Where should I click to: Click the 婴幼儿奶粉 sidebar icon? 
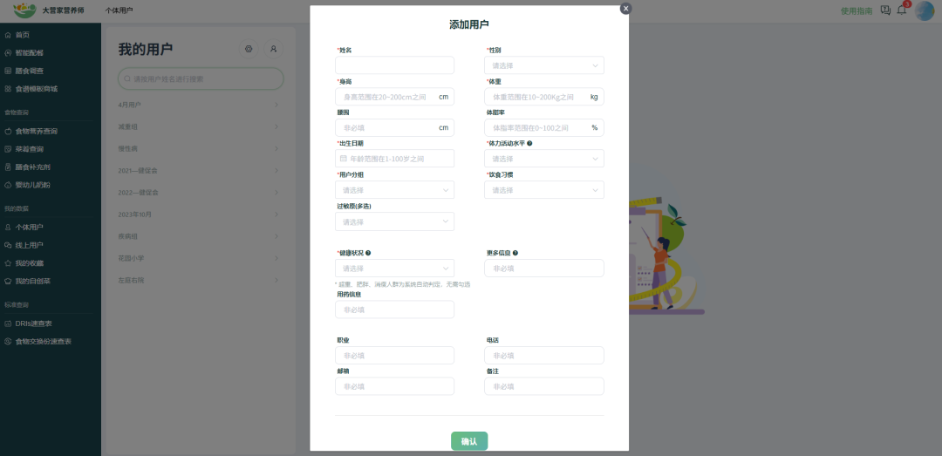(8, 185)
